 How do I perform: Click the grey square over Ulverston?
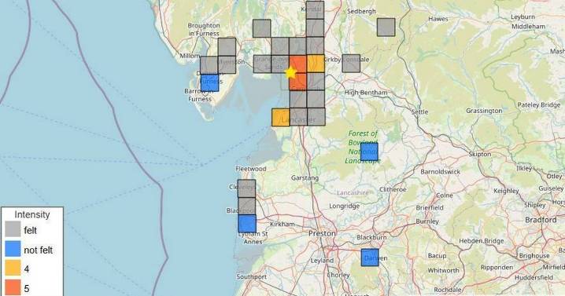pos(227,64)
